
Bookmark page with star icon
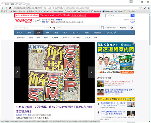point(141,8)
